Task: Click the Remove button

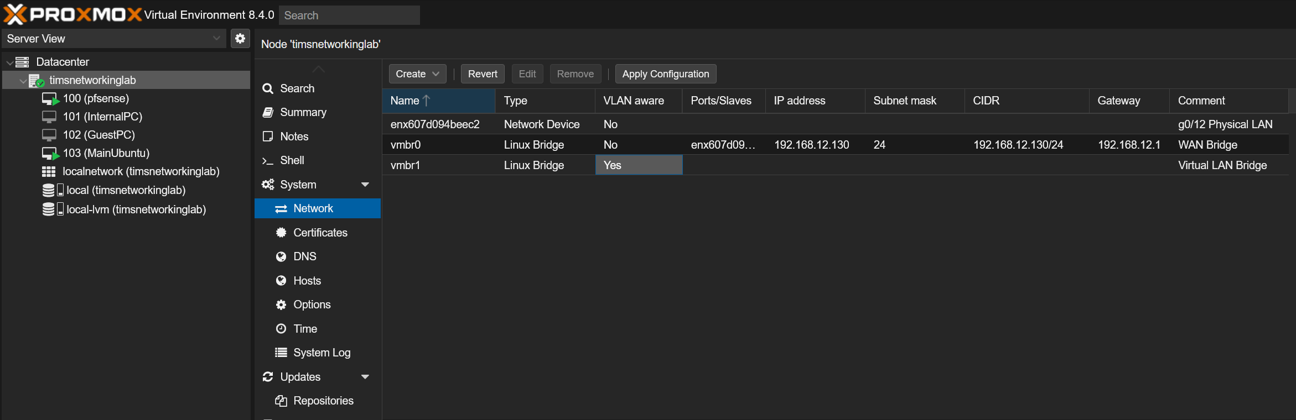Action: click(x=576, y=74)
